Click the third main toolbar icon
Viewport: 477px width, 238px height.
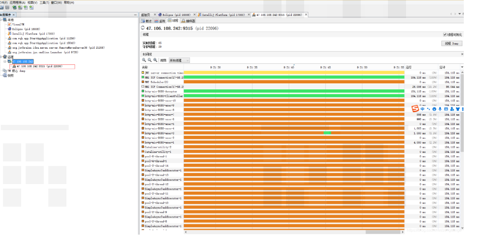[14, 7]
